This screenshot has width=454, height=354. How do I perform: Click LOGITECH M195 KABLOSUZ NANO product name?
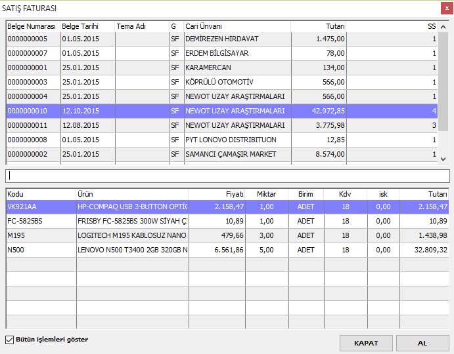point(132,236)
